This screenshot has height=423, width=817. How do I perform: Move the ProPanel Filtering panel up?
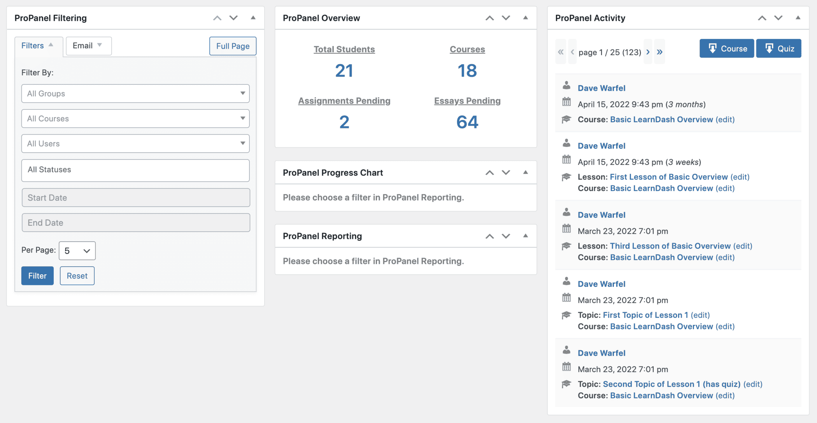(x=217, y=18)
